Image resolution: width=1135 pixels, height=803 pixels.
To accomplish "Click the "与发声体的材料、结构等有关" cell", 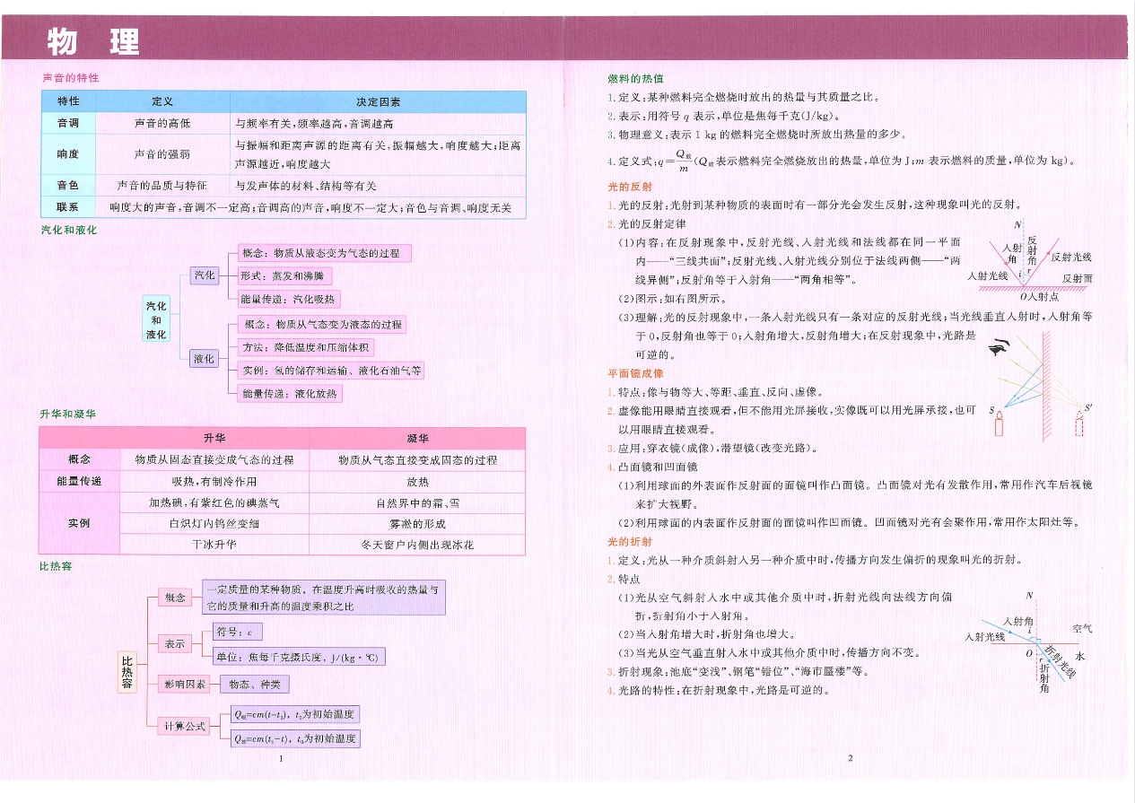I will 379,186.
